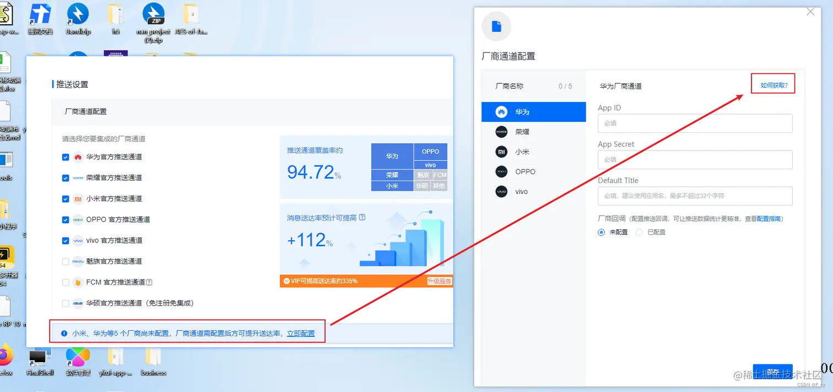Click the 升级服务 button on orange banner
The image size is (833, 392).
[440, 281]
